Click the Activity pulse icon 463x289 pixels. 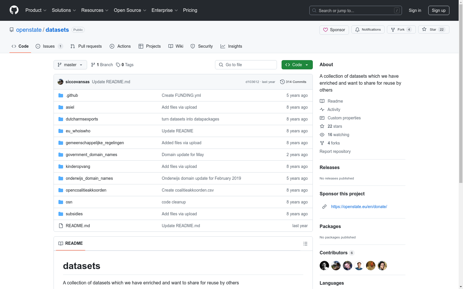(322, 110)
